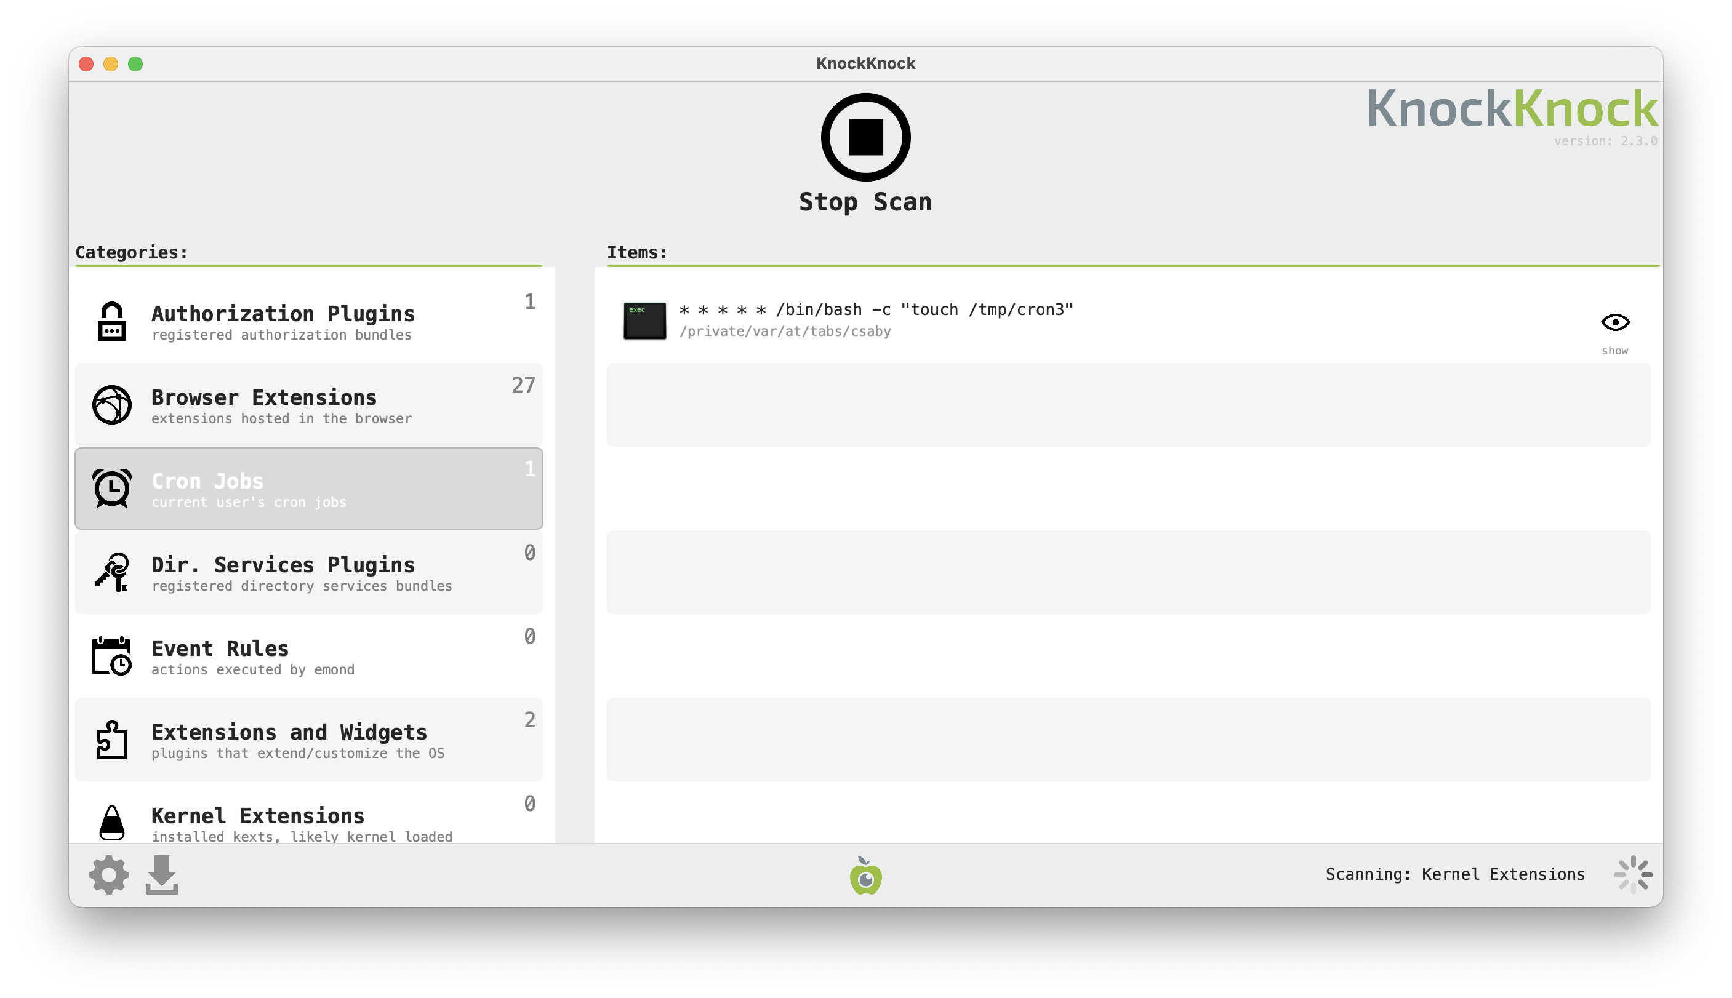Click the Extensions and Widgets puzzle icon

112,740
